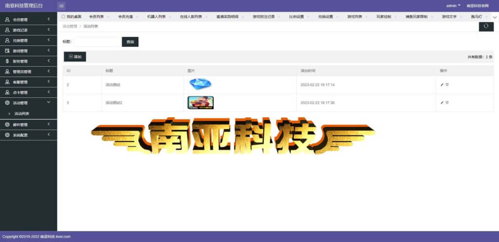Switch to the 游戏文字 tab
The height and width of the screenshot is (242, 499).
click(449, 17)
